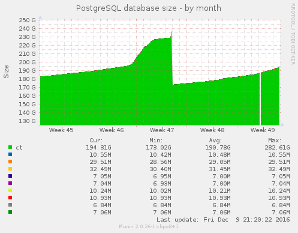
Task: Click the Munin 2.0.26-1~bpo8+1 footer text
Action: point(149,226)
